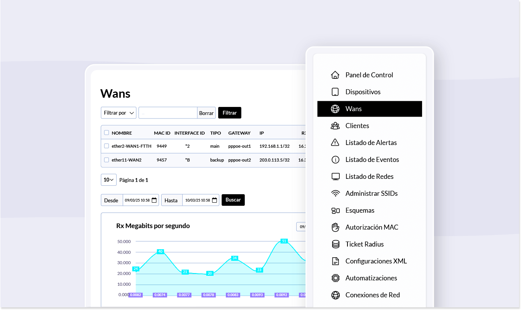521x310 pixels.
Task: Click the wifi icon for Administrar SSIDs
Action: (x=335, y=193)
